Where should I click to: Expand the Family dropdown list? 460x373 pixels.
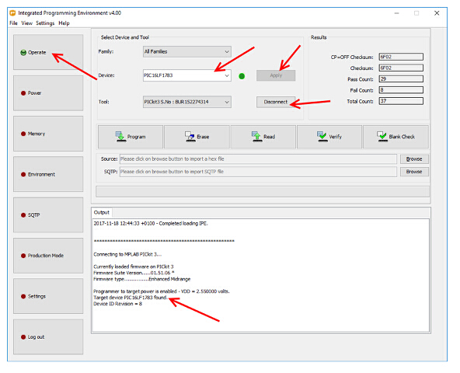187,51
